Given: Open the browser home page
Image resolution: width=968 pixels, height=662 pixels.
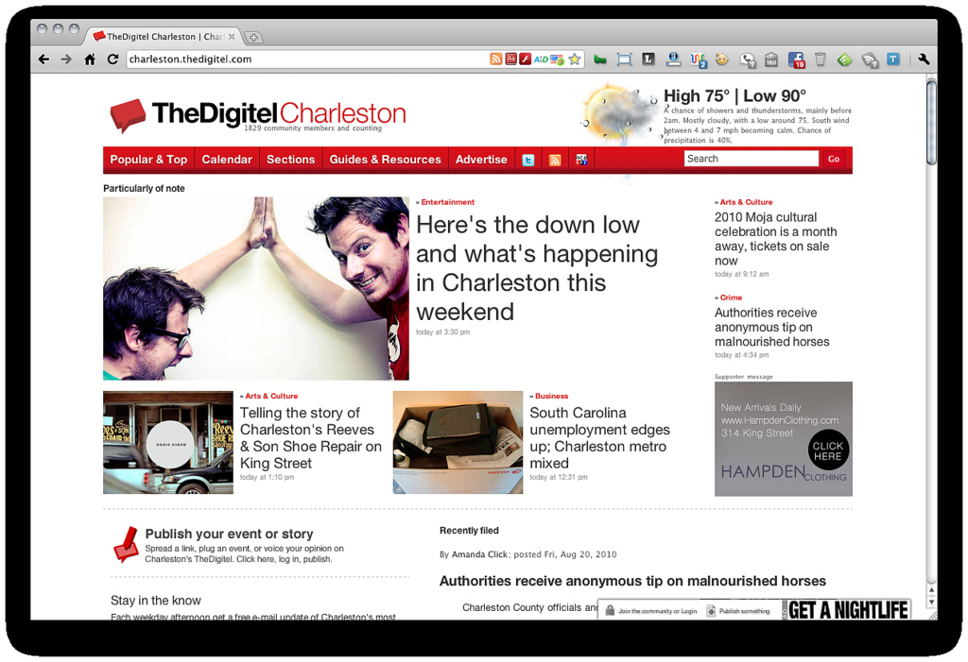Looking at the screenshot, I should [90, 59].
